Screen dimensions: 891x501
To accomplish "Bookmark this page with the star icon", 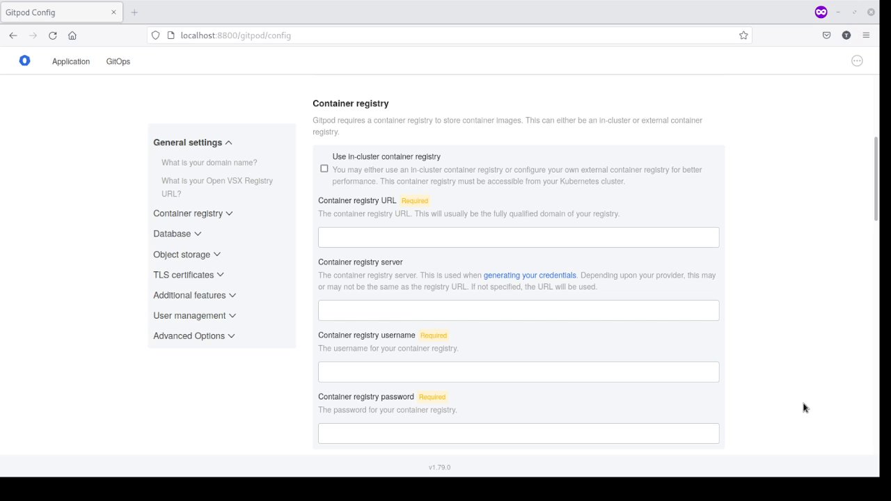I will click(743, 35).
